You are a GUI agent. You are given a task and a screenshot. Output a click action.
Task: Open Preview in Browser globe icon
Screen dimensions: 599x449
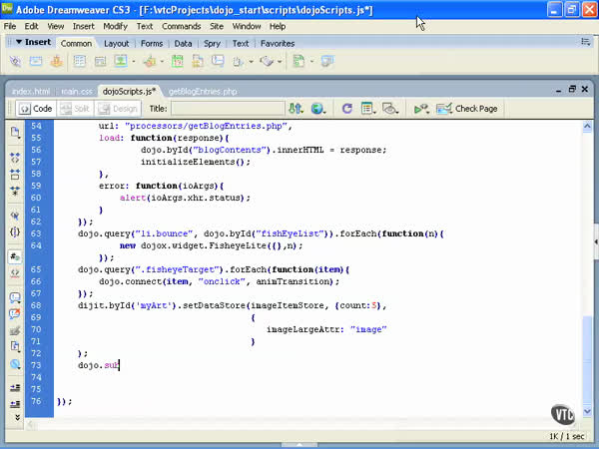317,108
